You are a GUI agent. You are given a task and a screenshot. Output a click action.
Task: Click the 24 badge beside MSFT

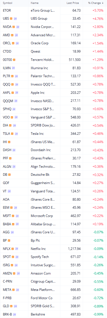[17, 216]
